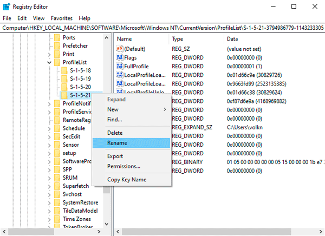Image resolution: width=325 pixels, height=236 pixels.
Task: Click the selected S-1-5-21 folder icon
Action: click(x=64, y=95)
